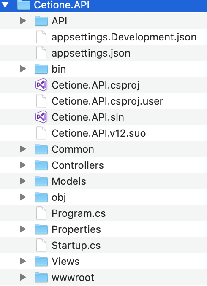Click the Models folder icon

[41, 181]
